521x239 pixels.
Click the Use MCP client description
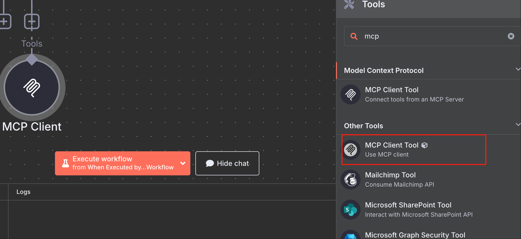(x=387, y=155)
